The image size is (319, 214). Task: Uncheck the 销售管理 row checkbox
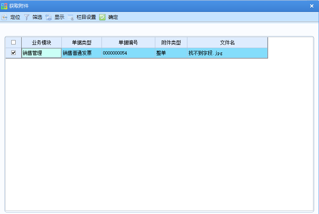(x=13, y=53)
